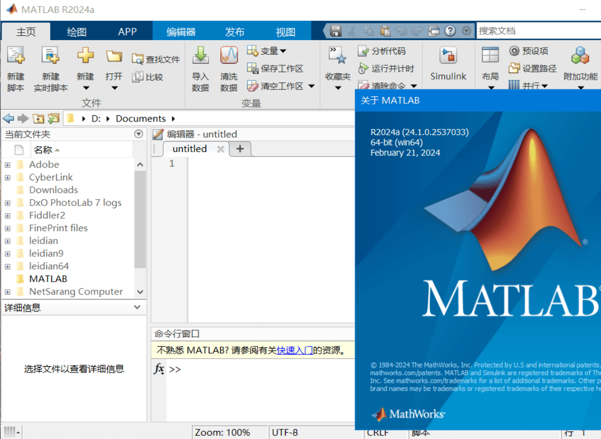Click the D: drive path segment
This screenshot has height=439, width=601.
[x=96, y=119]
